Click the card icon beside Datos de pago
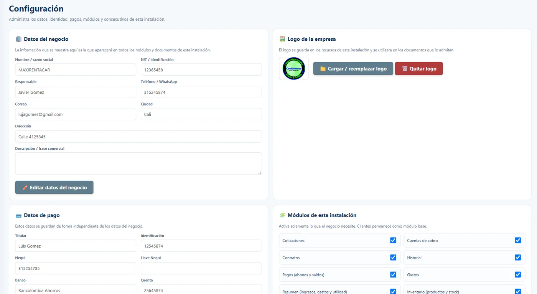 [x=18, y=215]
